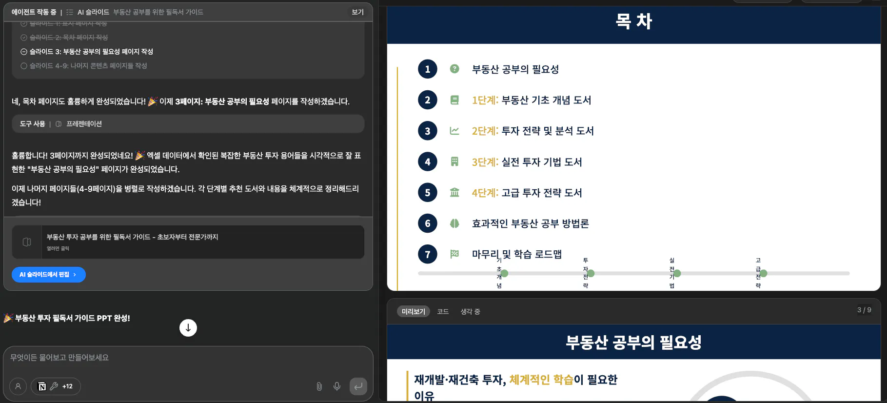
Task: Click the profile person icon in the input bar
Action: pyautogui.click(x=18, y=386)
